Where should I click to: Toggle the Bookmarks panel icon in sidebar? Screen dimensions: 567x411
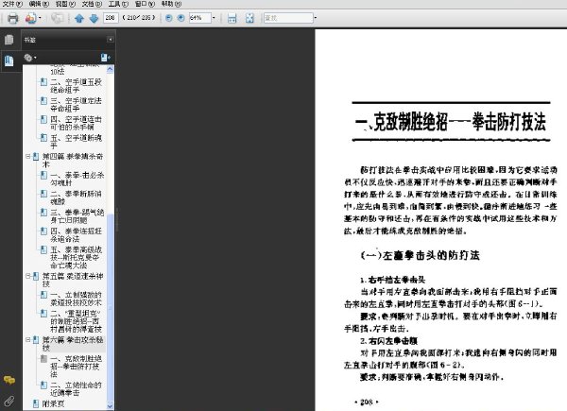(x=9, y=60)
